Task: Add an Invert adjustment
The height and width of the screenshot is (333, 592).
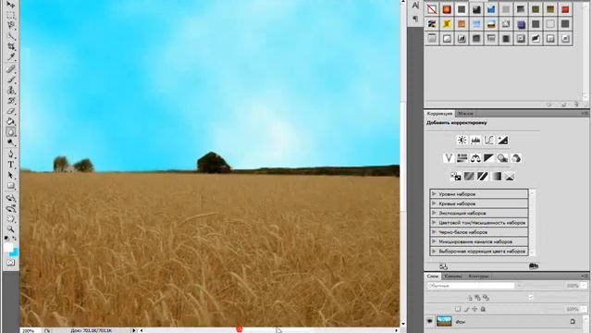Action: (x=456, y=177)
